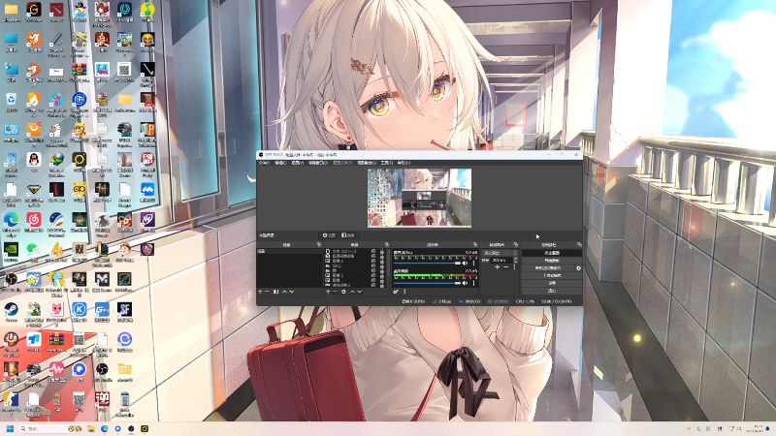
Task: Open File Explorer from the taskbar
Action: pyautogui.click(x=91, y=428)
